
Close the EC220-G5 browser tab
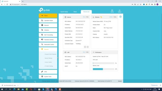(19, 2)
